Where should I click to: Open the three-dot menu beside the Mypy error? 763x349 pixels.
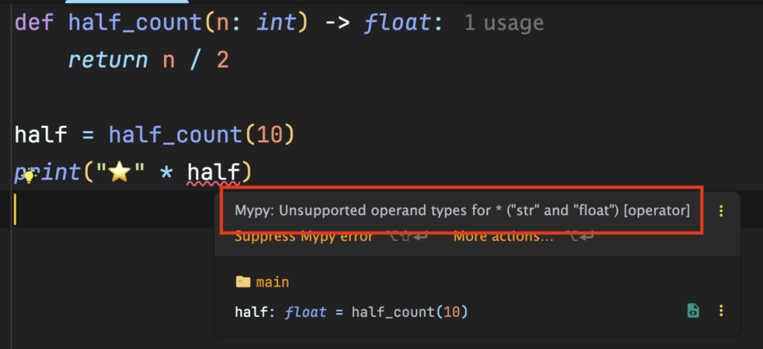[721, 211]
